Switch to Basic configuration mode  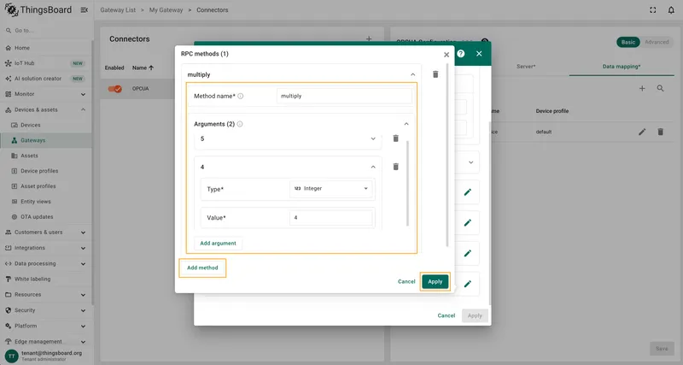click(628, 42)
